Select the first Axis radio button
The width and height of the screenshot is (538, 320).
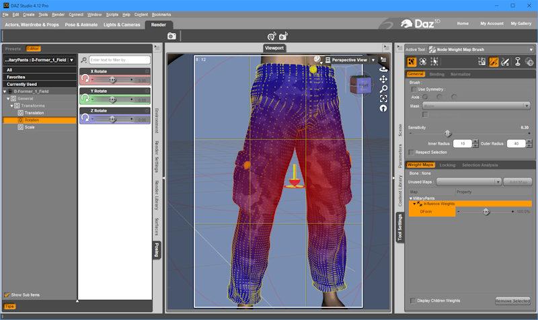(x=425, y=97)
